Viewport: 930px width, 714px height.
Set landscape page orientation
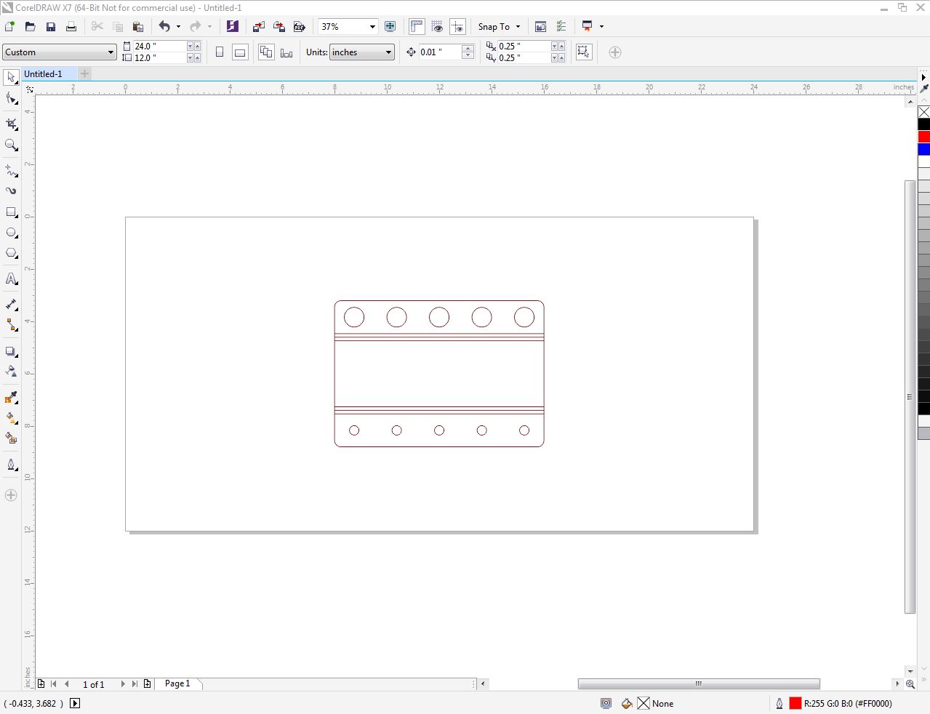click(240, 52)
